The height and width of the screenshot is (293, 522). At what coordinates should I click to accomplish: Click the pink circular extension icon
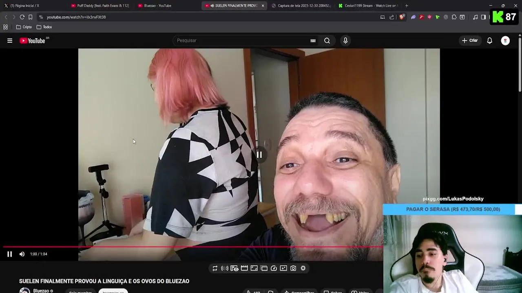coord(429,17)
